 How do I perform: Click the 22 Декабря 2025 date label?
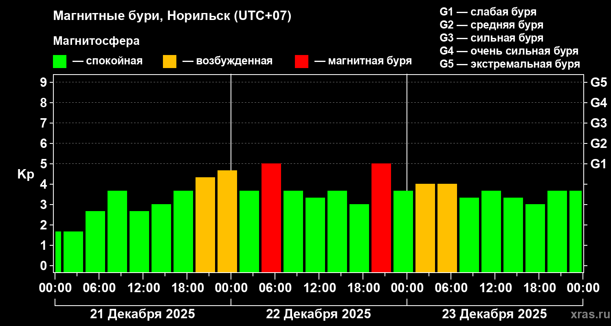[319, 314]
